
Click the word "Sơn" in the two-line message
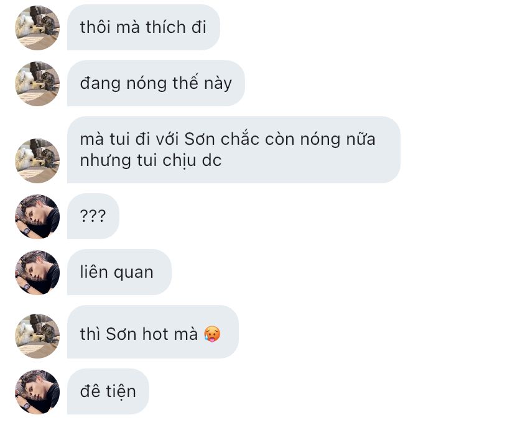point(200,139)
